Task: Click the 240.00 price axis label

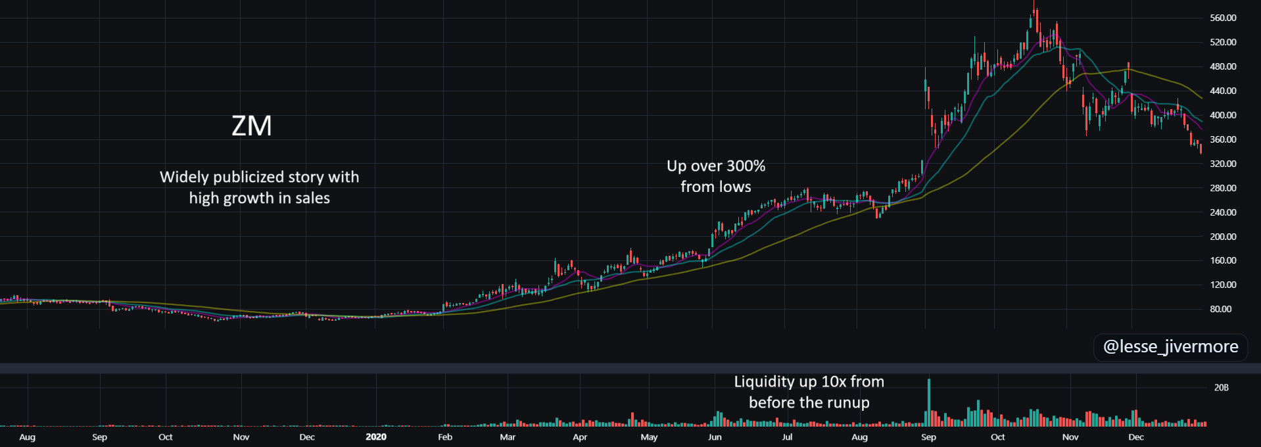Action: click(1223, 212)
